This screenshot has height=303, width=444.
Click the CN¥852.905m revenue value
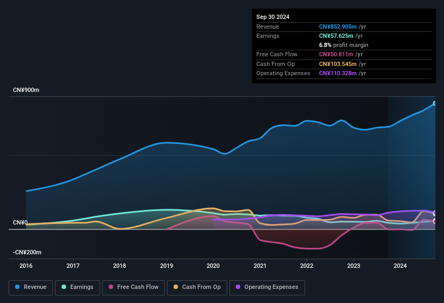tap(338, 27)
